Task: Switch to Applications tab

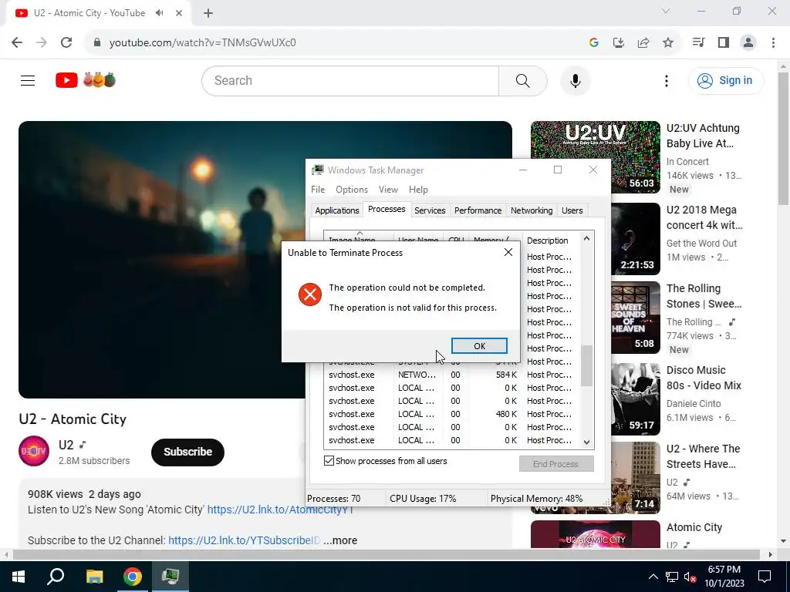Action: [x=337, y=210]
